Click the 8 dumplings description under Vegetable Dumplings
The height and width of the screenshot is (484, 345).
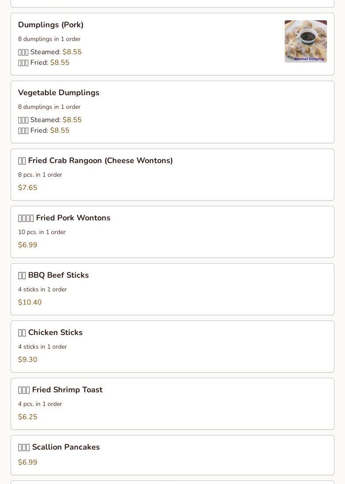(49, 107)
